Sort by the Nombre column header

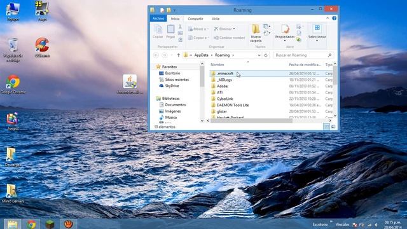click(x=217, y=65)
